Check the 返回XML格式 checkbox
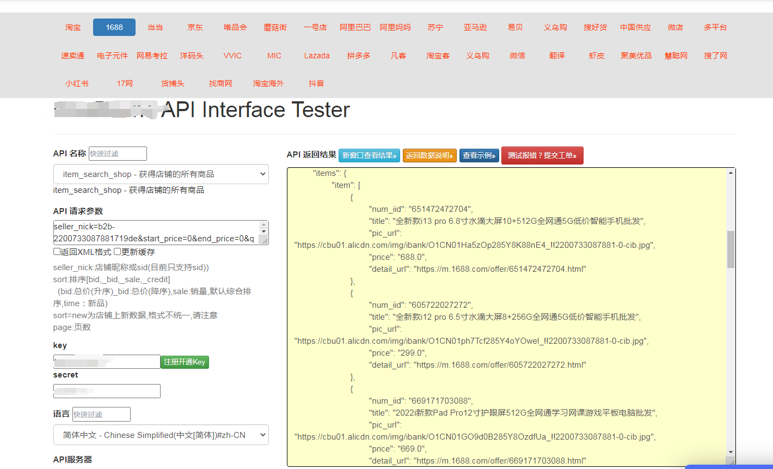This screenshot has width=773, height=469. pyautogui.click(x=57, y=252)
